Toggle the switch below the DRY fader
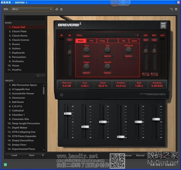This screenshot has width=181, height=170. coord(146,74)
